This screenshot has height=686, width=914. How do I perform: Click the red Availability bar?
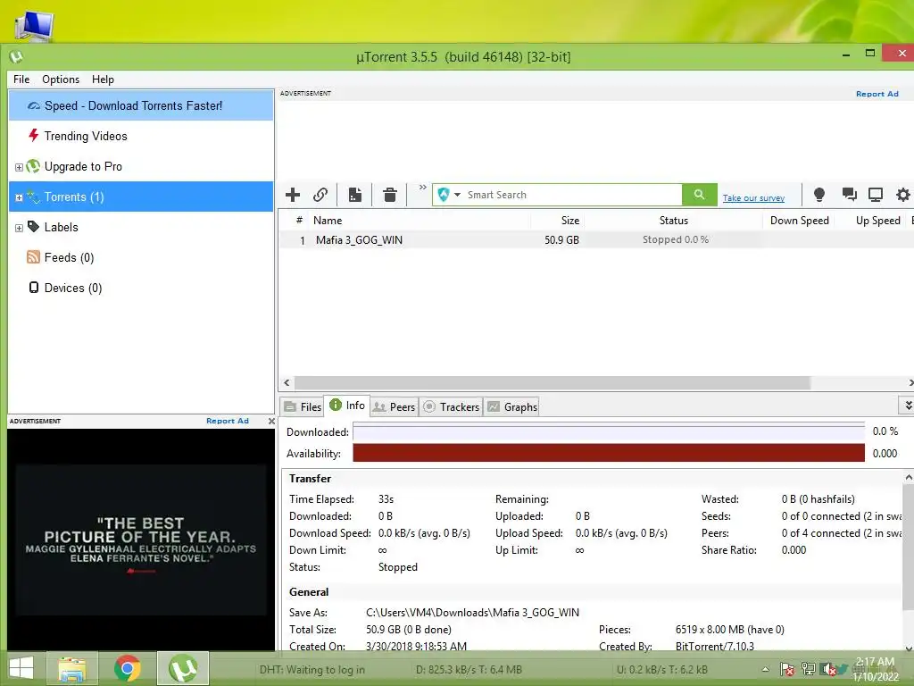click(609, 453)
